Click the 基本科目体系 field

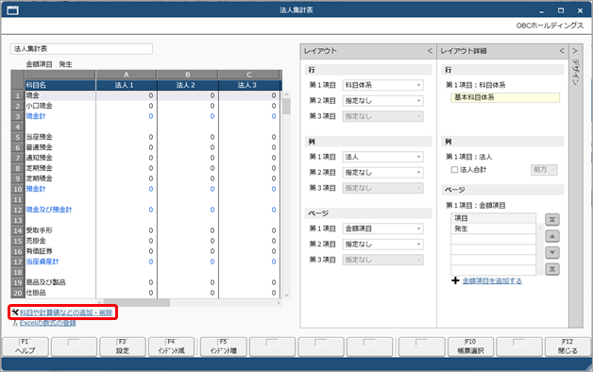coord(505,97)
